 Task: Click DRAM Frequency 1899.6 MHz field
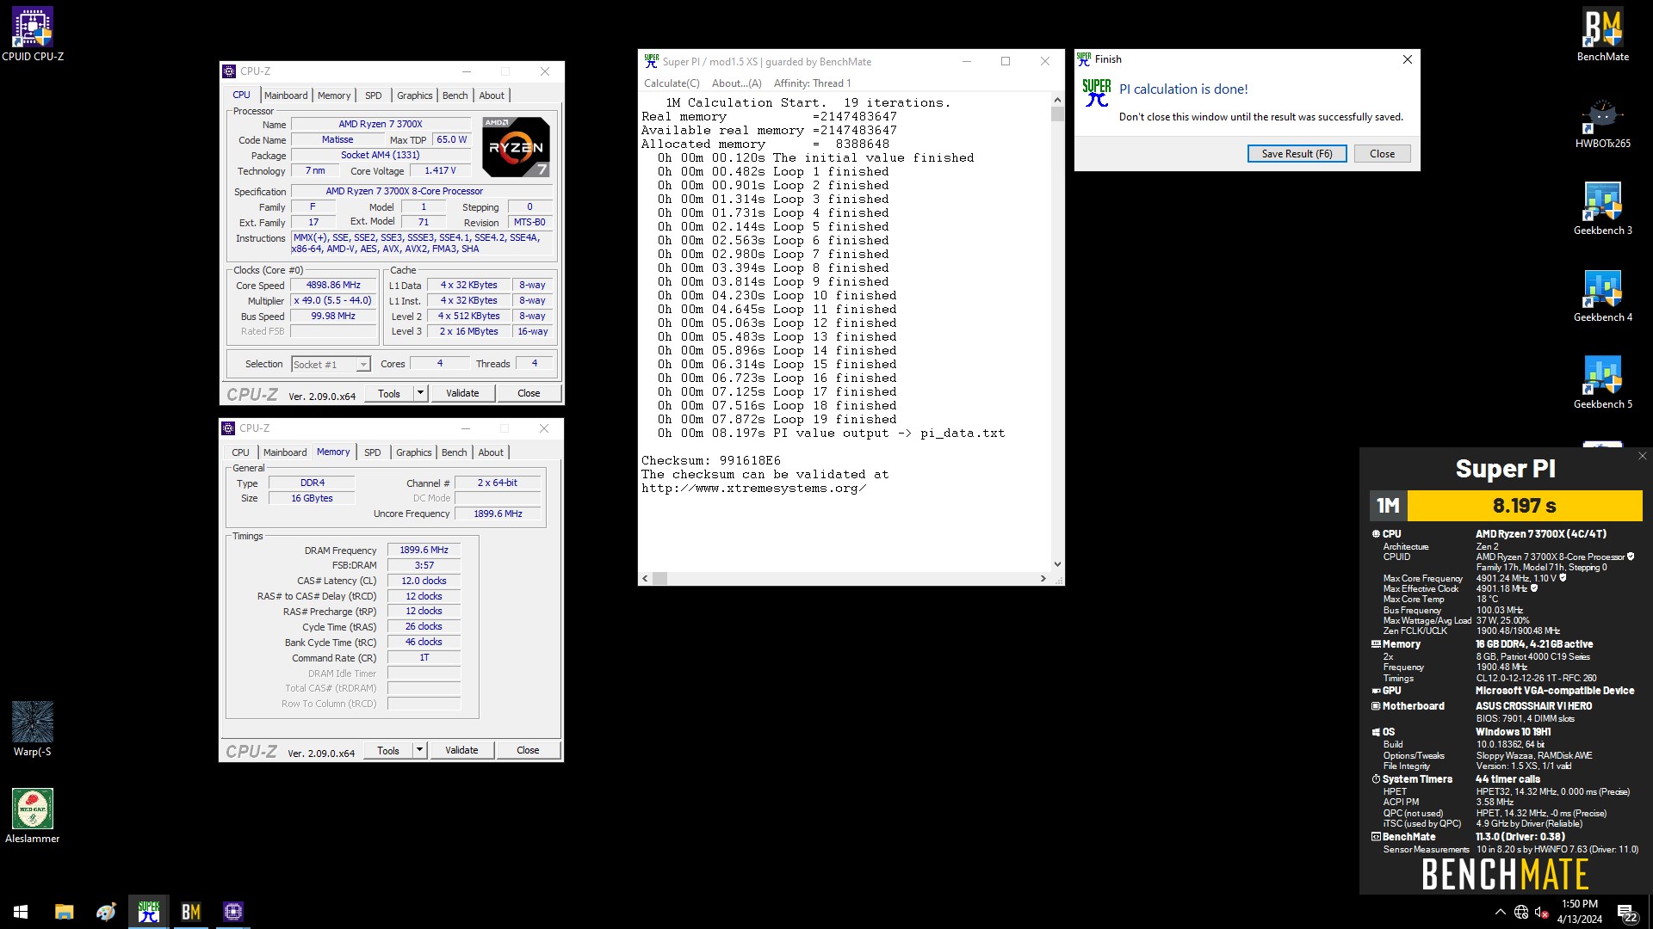[424, 550]
